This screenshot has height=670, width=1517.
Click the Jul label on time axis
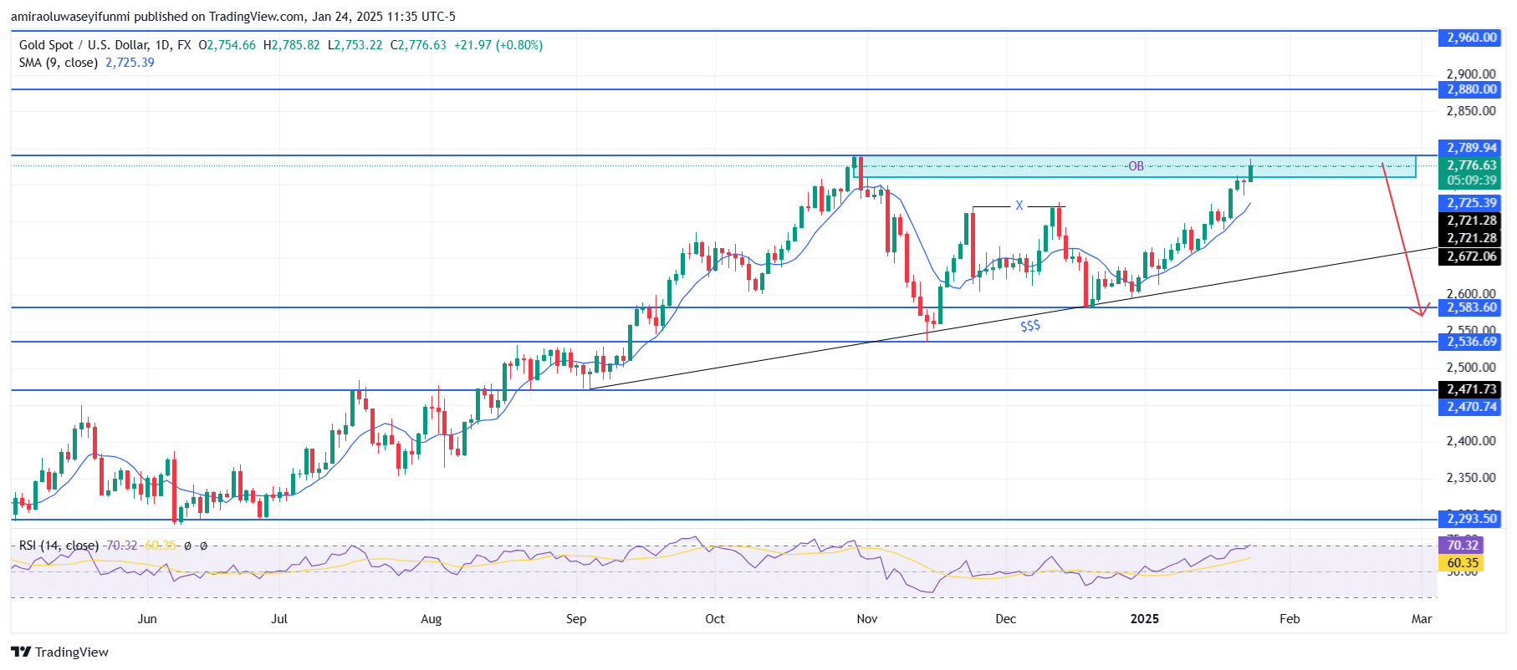tap(279, 619)
